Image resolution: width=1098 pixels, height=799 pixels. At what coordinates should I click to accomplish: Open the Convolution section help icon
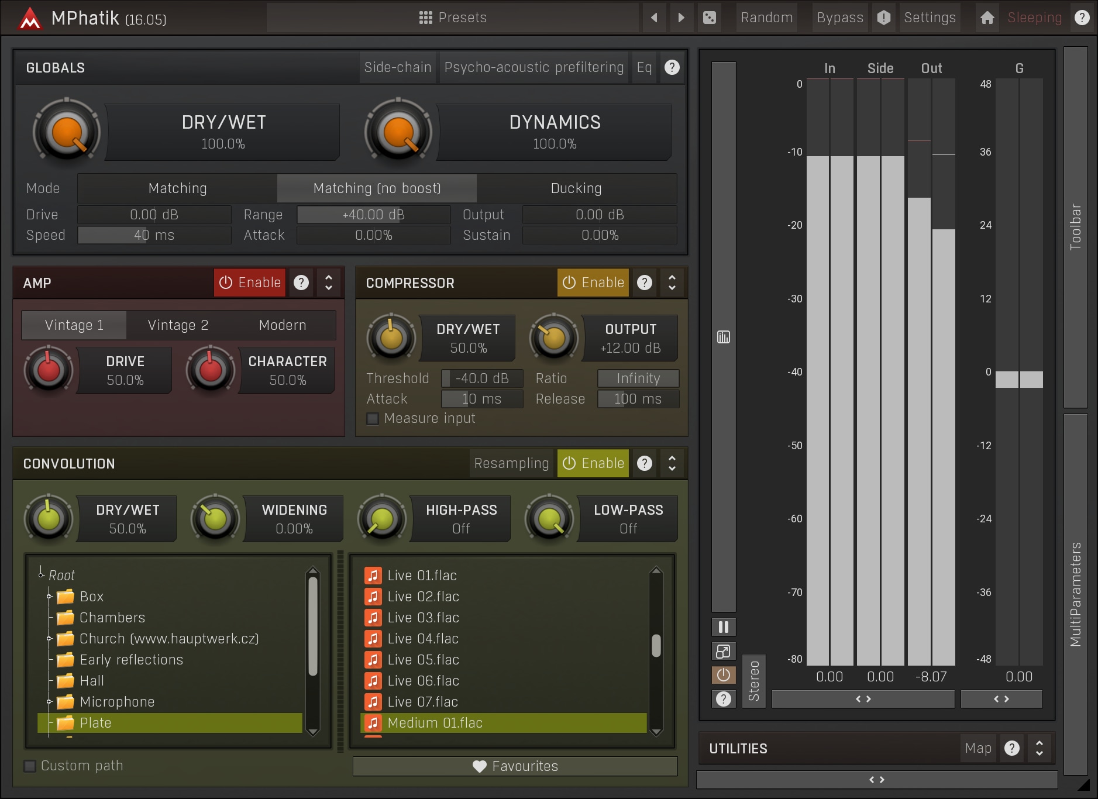(x=645, y=464)
